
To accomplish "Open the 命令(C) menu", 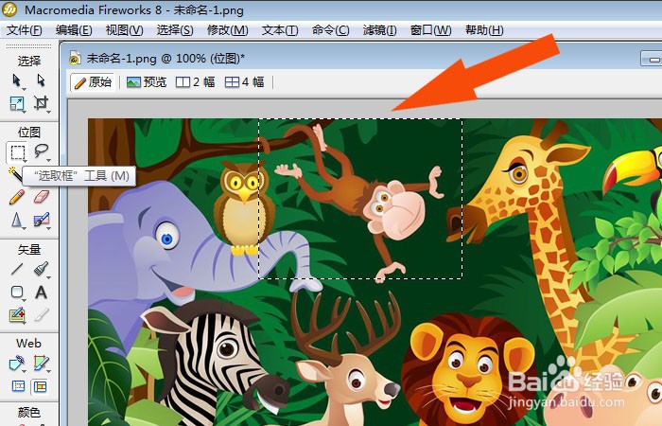I will pyautogui.click(x=331, y=30).
